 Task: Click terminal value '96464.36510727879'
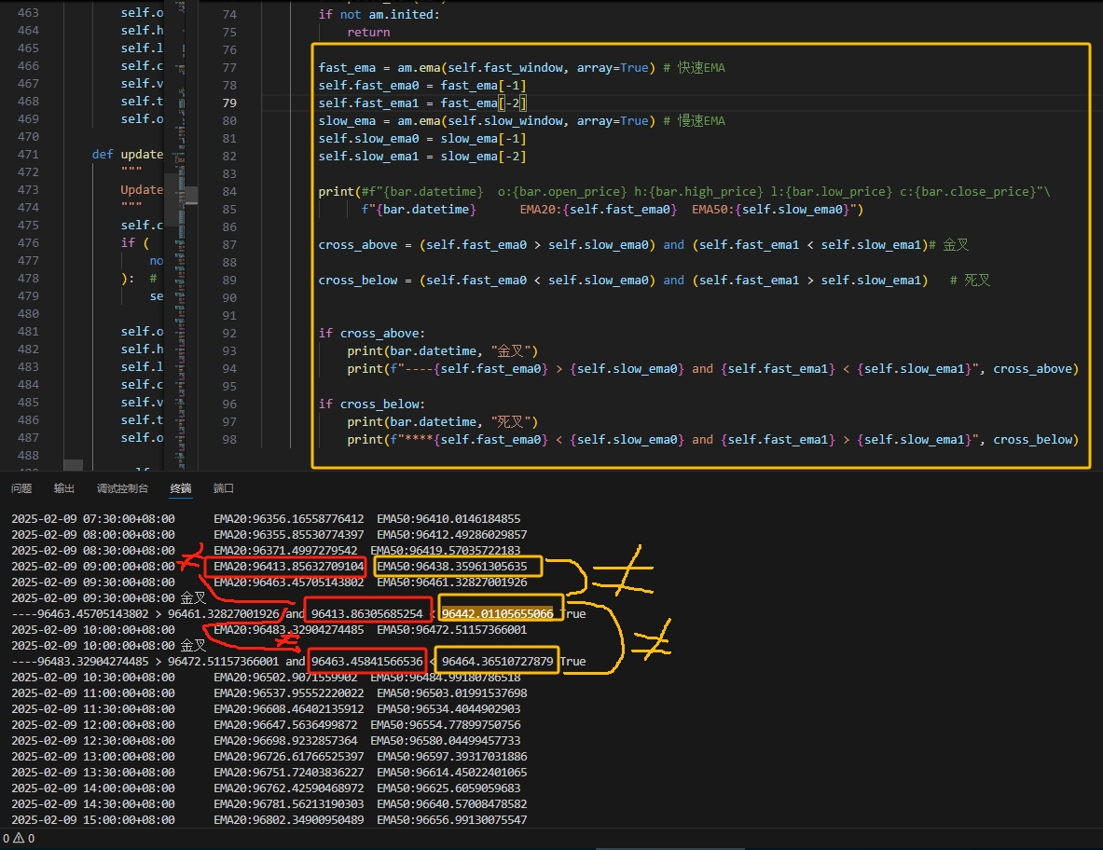[497, 662]
